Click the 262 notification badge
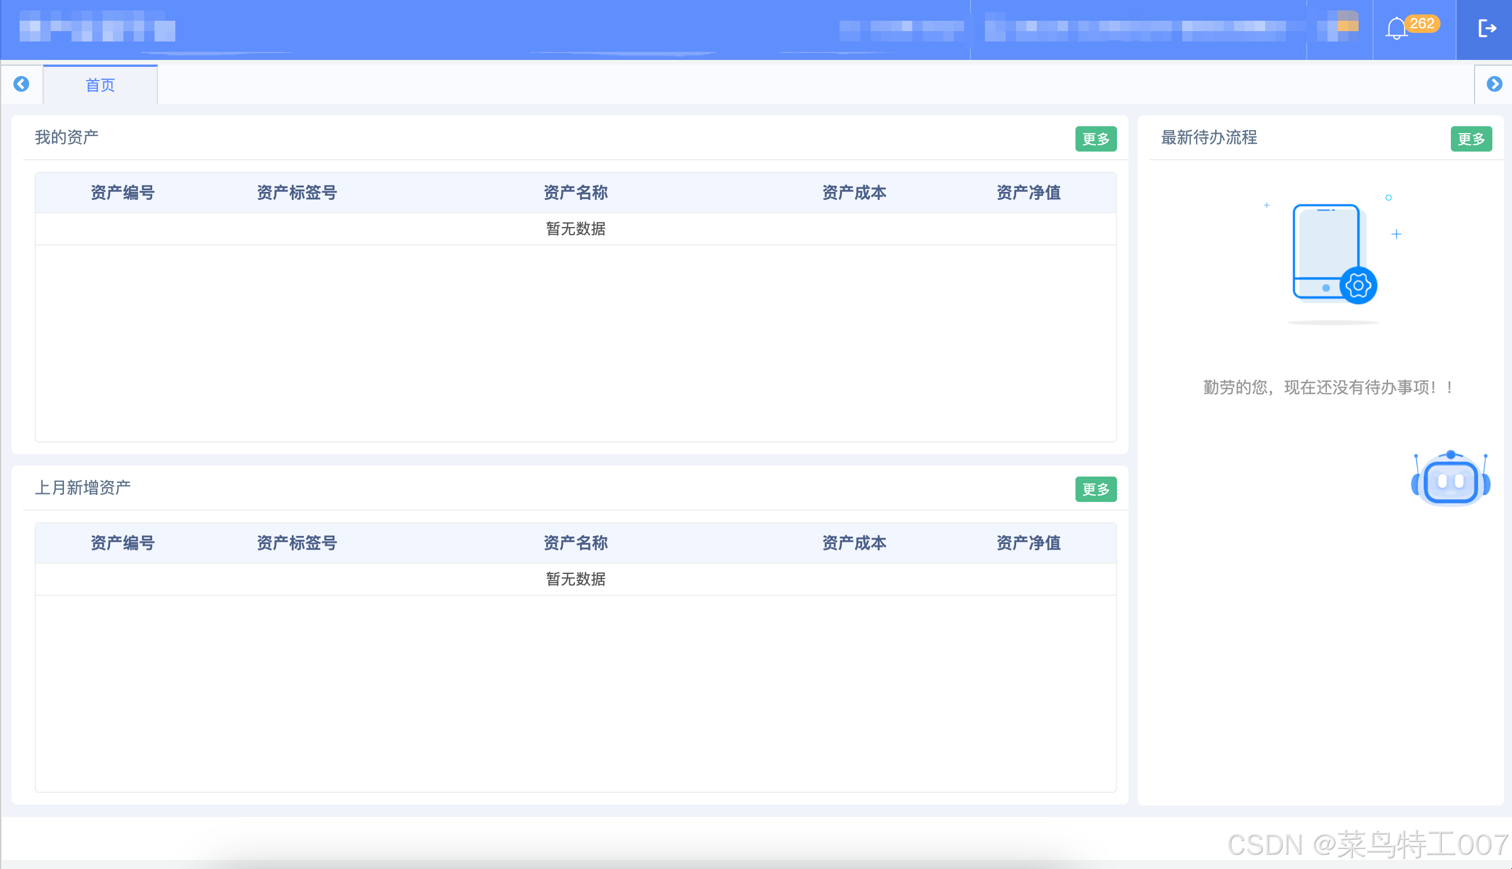The width and height of the screenshot is (1512, 869). tap(1422, 23)
